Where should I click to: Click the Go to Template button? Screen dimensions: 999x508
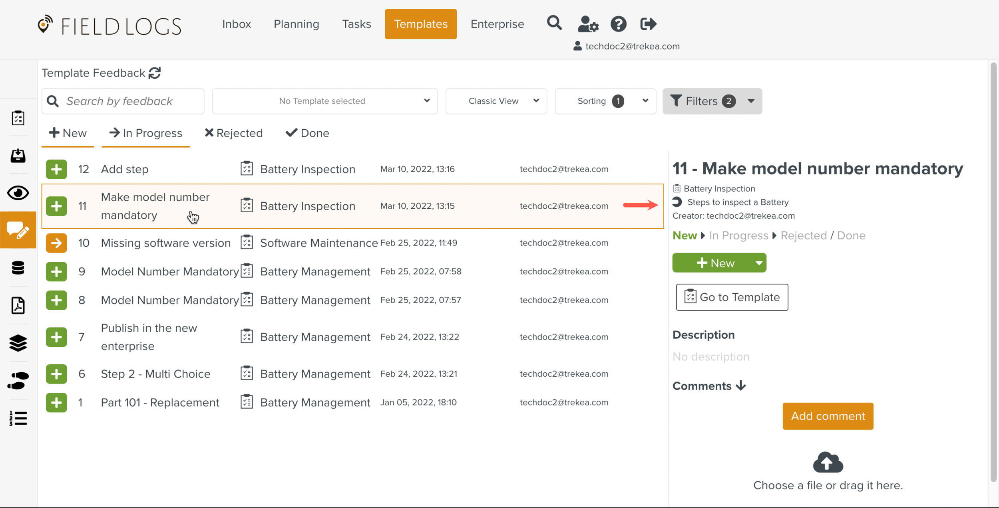[732, 297]
